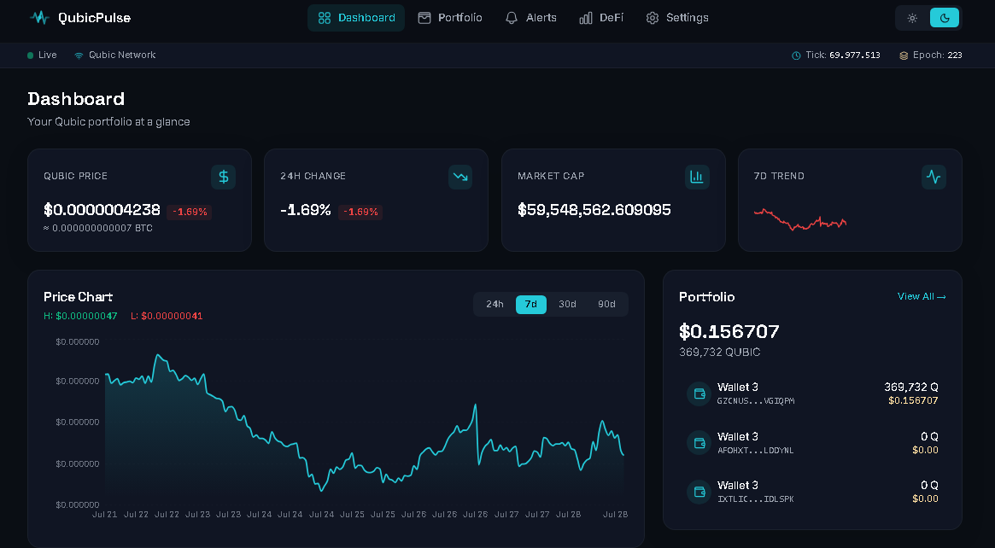995x548 pixels.
Task: Click the 369,732 Q wallet amount
Action: 911,387
